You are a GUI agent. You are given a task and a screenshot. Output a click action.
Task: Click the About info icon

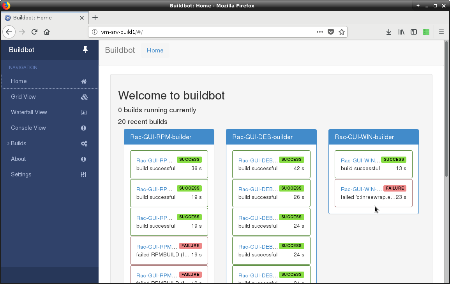point(83,159)
